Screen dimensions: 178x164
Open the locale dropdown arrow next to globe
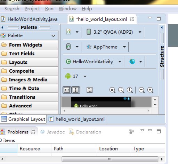(x=140, y=61)
